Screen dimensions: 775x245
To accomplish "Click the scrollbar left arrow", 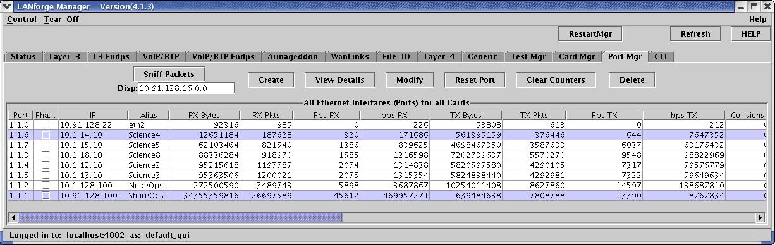I will [13, 217].
